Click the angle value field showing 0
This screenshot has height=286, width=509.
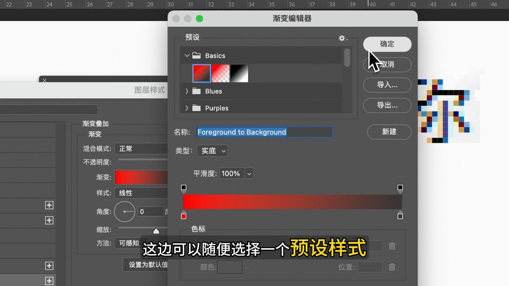[x=150, y=212]
